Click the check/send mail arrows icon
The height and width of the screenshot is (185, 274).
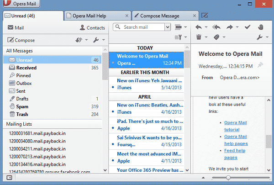[79, 40]
